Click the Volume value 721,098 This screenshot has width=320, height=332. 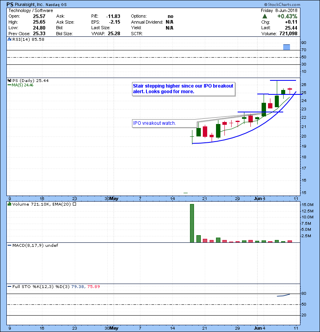pyautogui.click(x=288, y=34)
